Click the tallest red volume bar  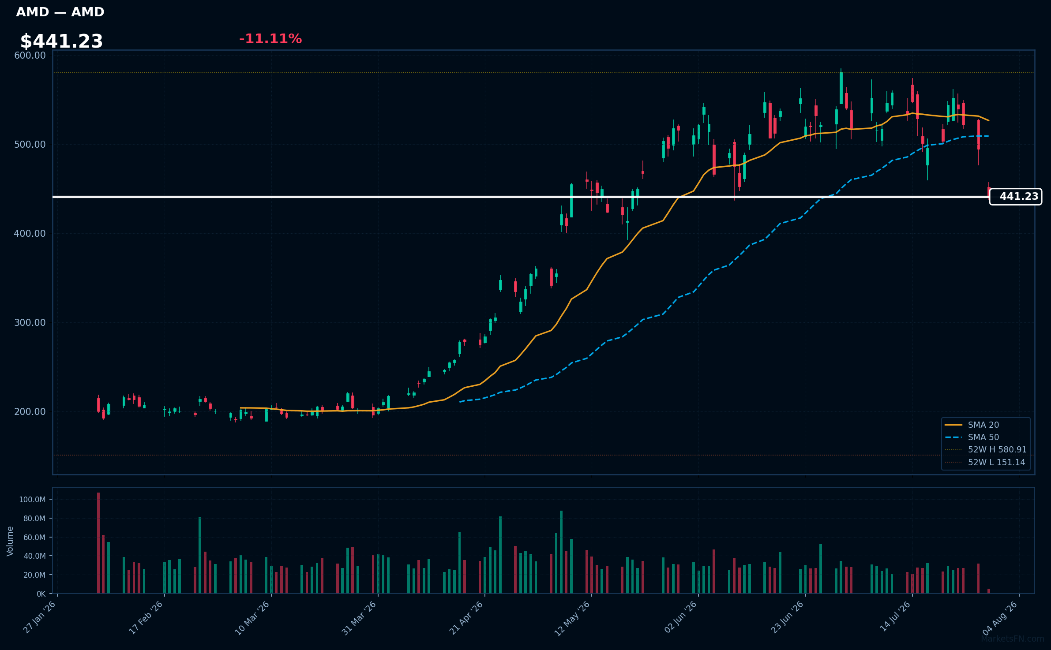tap(98, 543)
